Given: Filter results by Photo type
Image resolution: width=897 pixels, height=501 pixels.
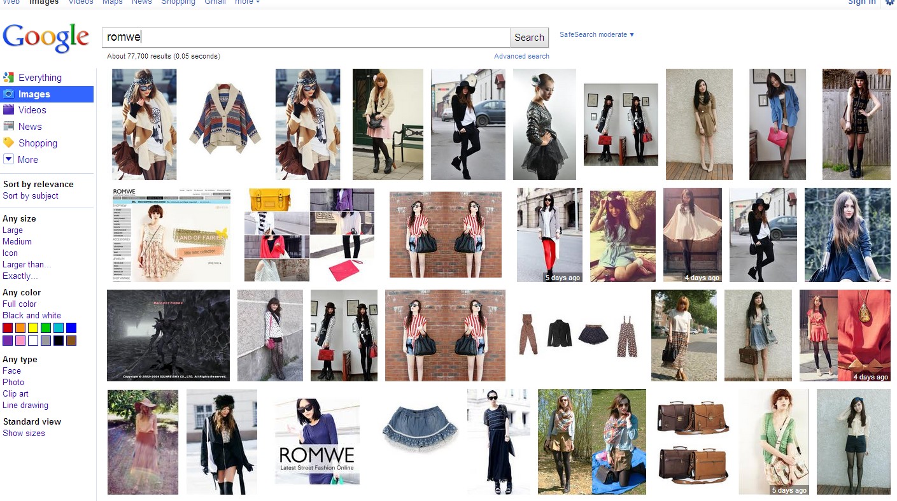Looking at the screenshot, I should point(13,383).
